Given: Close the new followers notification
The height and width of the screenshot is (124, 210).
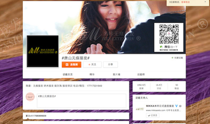Looking at the screenshot, I should click(205, 2).
